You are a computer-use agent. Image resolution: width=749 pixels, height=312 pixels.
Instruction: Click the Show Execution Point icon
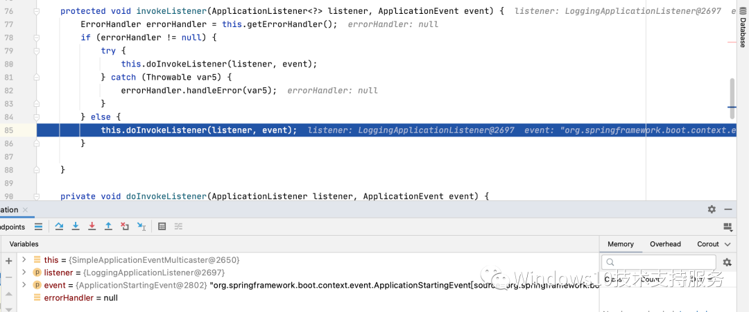click(39, 227)
